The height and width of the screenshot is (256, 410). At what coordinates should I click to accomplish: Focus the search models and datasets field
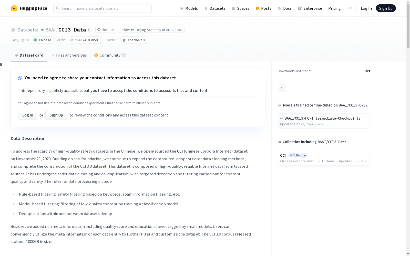pyautogui.click(x=102, y=8)
